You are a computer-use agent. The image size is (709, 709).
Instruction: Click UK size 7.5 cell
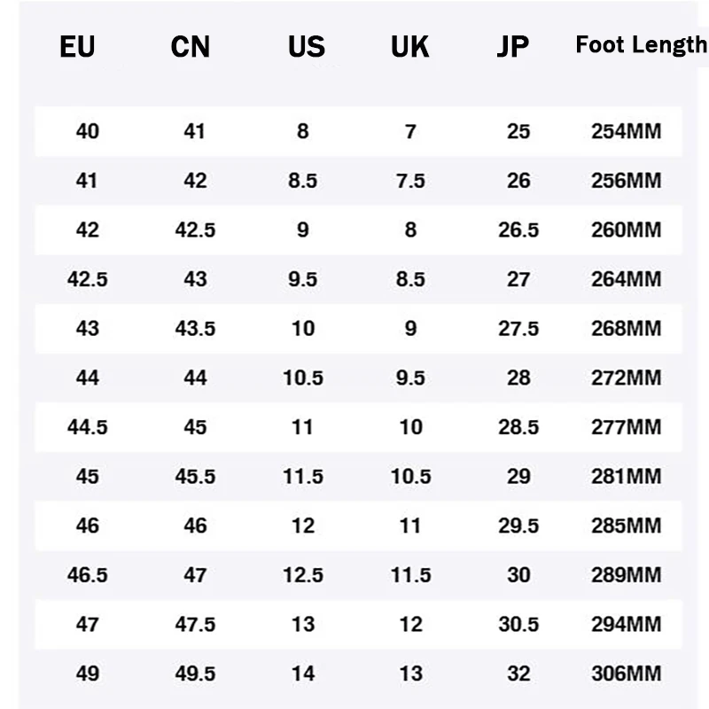point(410,181)
